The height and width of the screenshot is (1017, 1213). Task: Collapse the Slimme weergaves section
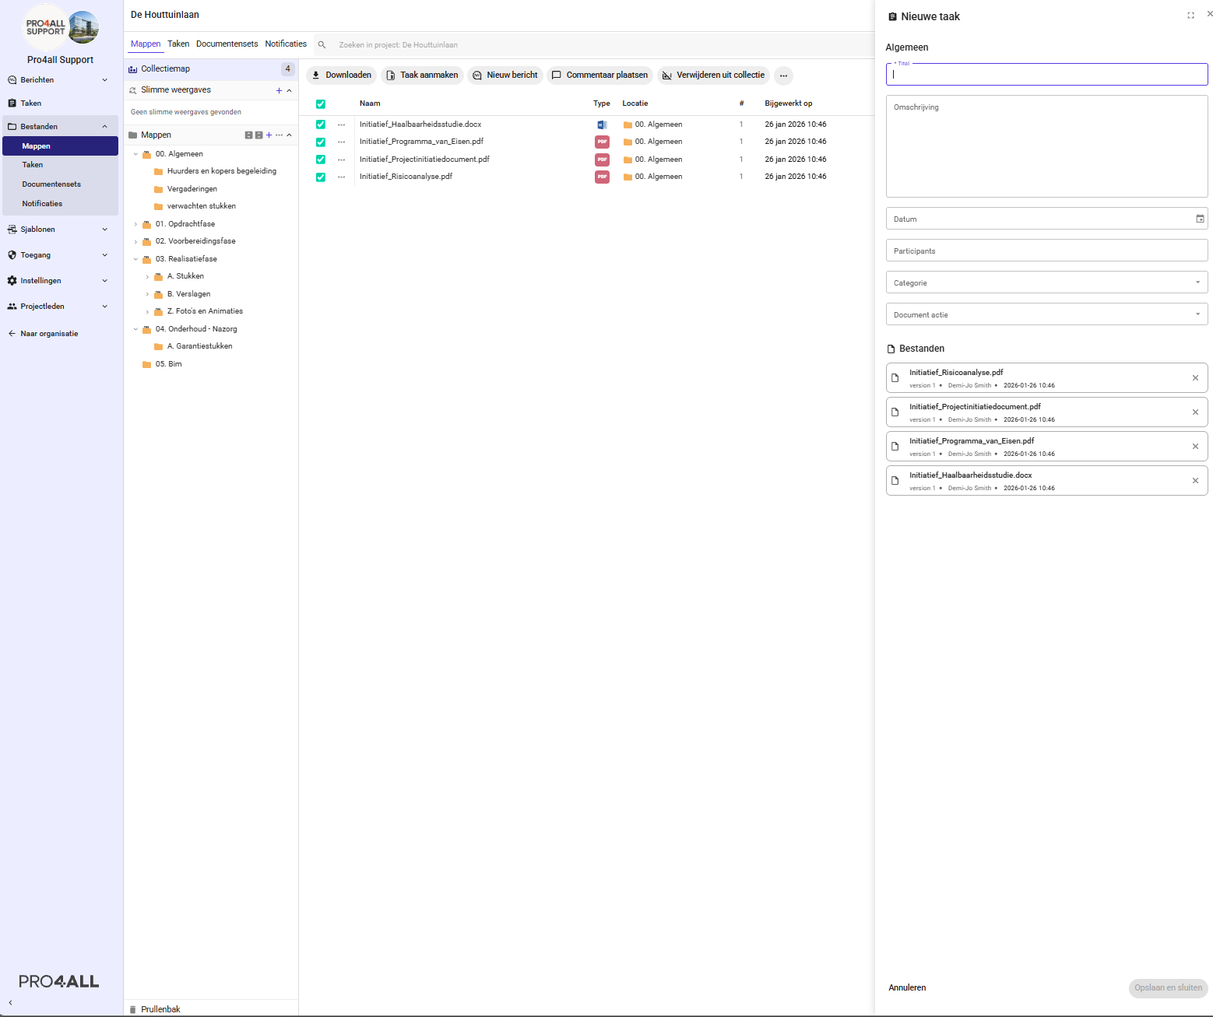coord(290,90)
